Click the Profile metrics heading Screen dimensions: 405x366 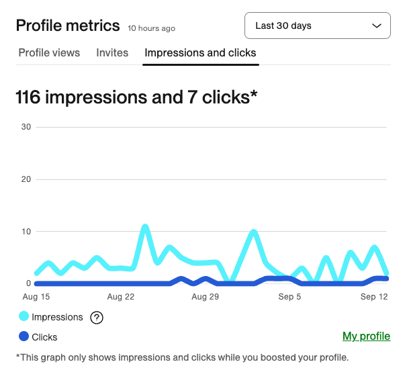[67, 26]
